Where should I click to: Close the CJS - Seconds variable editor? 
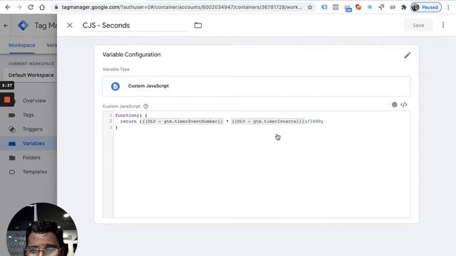pyautogui.click(x=70, y=26)
